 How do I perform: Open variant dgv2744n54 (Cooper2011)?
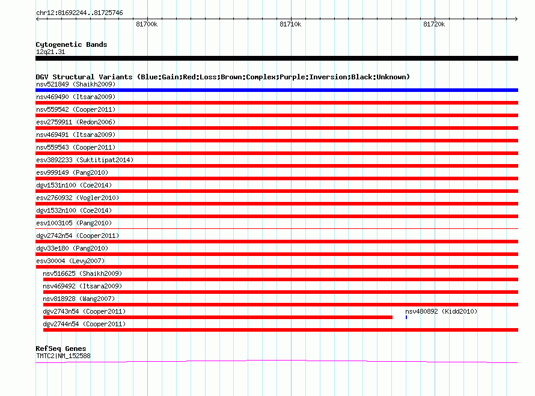pos(84,324)
